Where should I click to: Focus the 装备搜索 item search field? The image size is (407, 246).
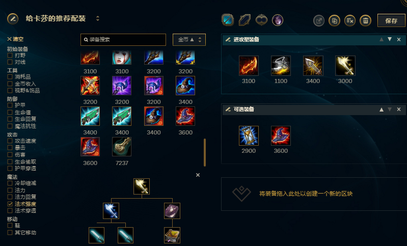[123, 40]
